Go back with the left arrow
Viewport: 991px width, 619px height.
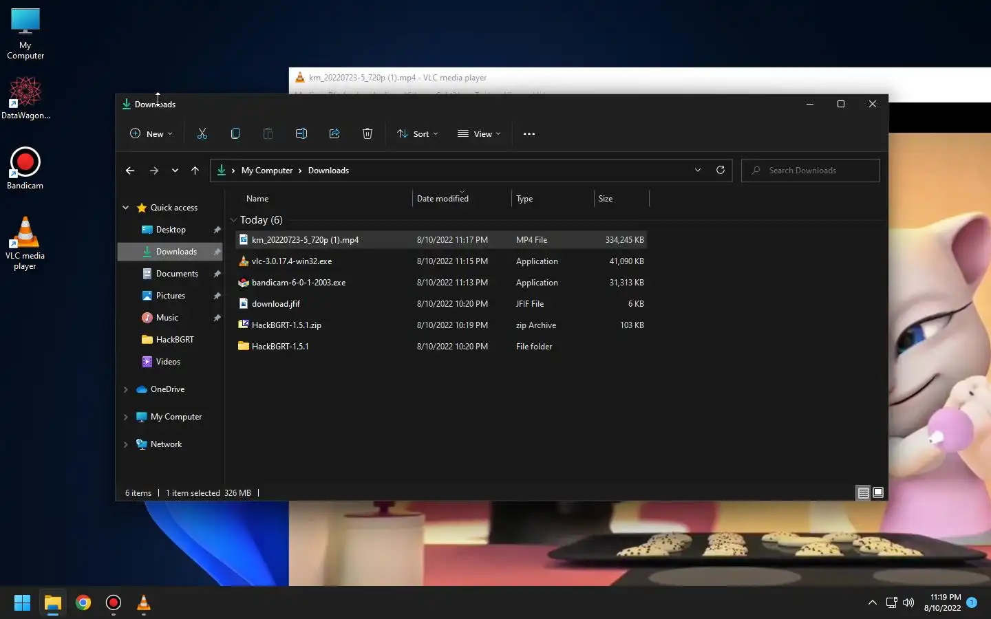coord(130,171)
